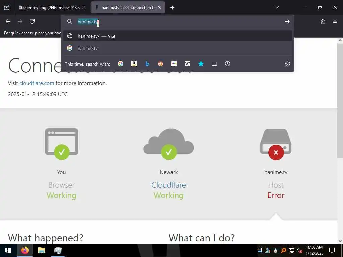Click the Newark location label
Viewport: 343px width, 257px height.
(x=169, y=172)
